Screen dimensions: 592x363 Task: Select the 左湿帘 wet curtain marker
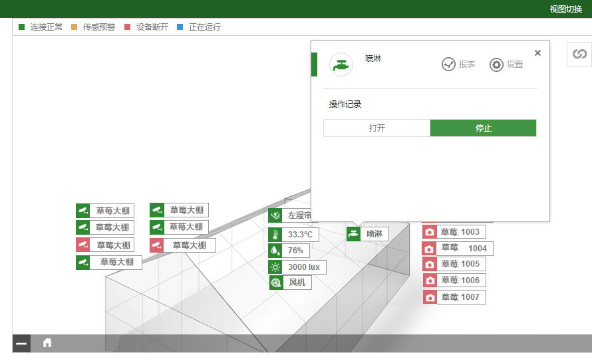pyautogui.click(x=290, y=215)
